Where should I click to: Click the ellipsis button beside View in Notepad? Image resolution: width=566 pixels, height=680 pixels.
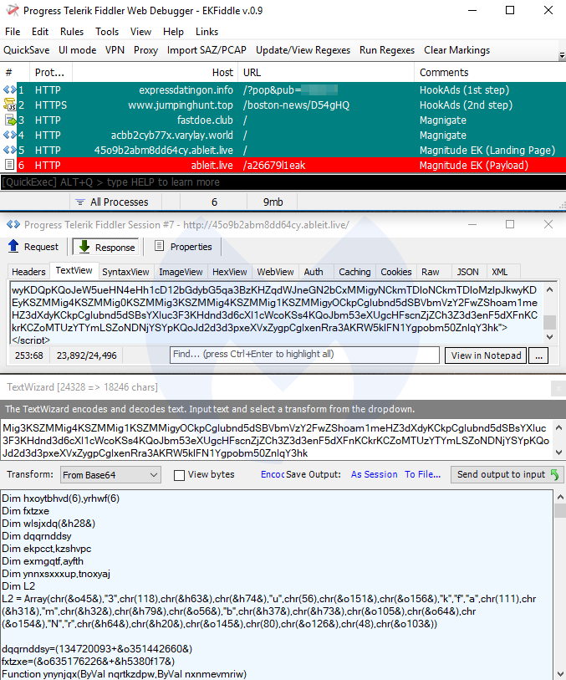pos(538,355)
